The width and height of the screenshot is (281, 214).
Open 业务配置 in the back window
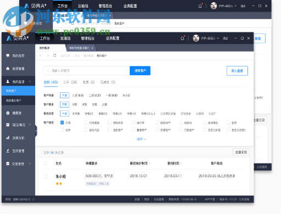pos(130,6)
